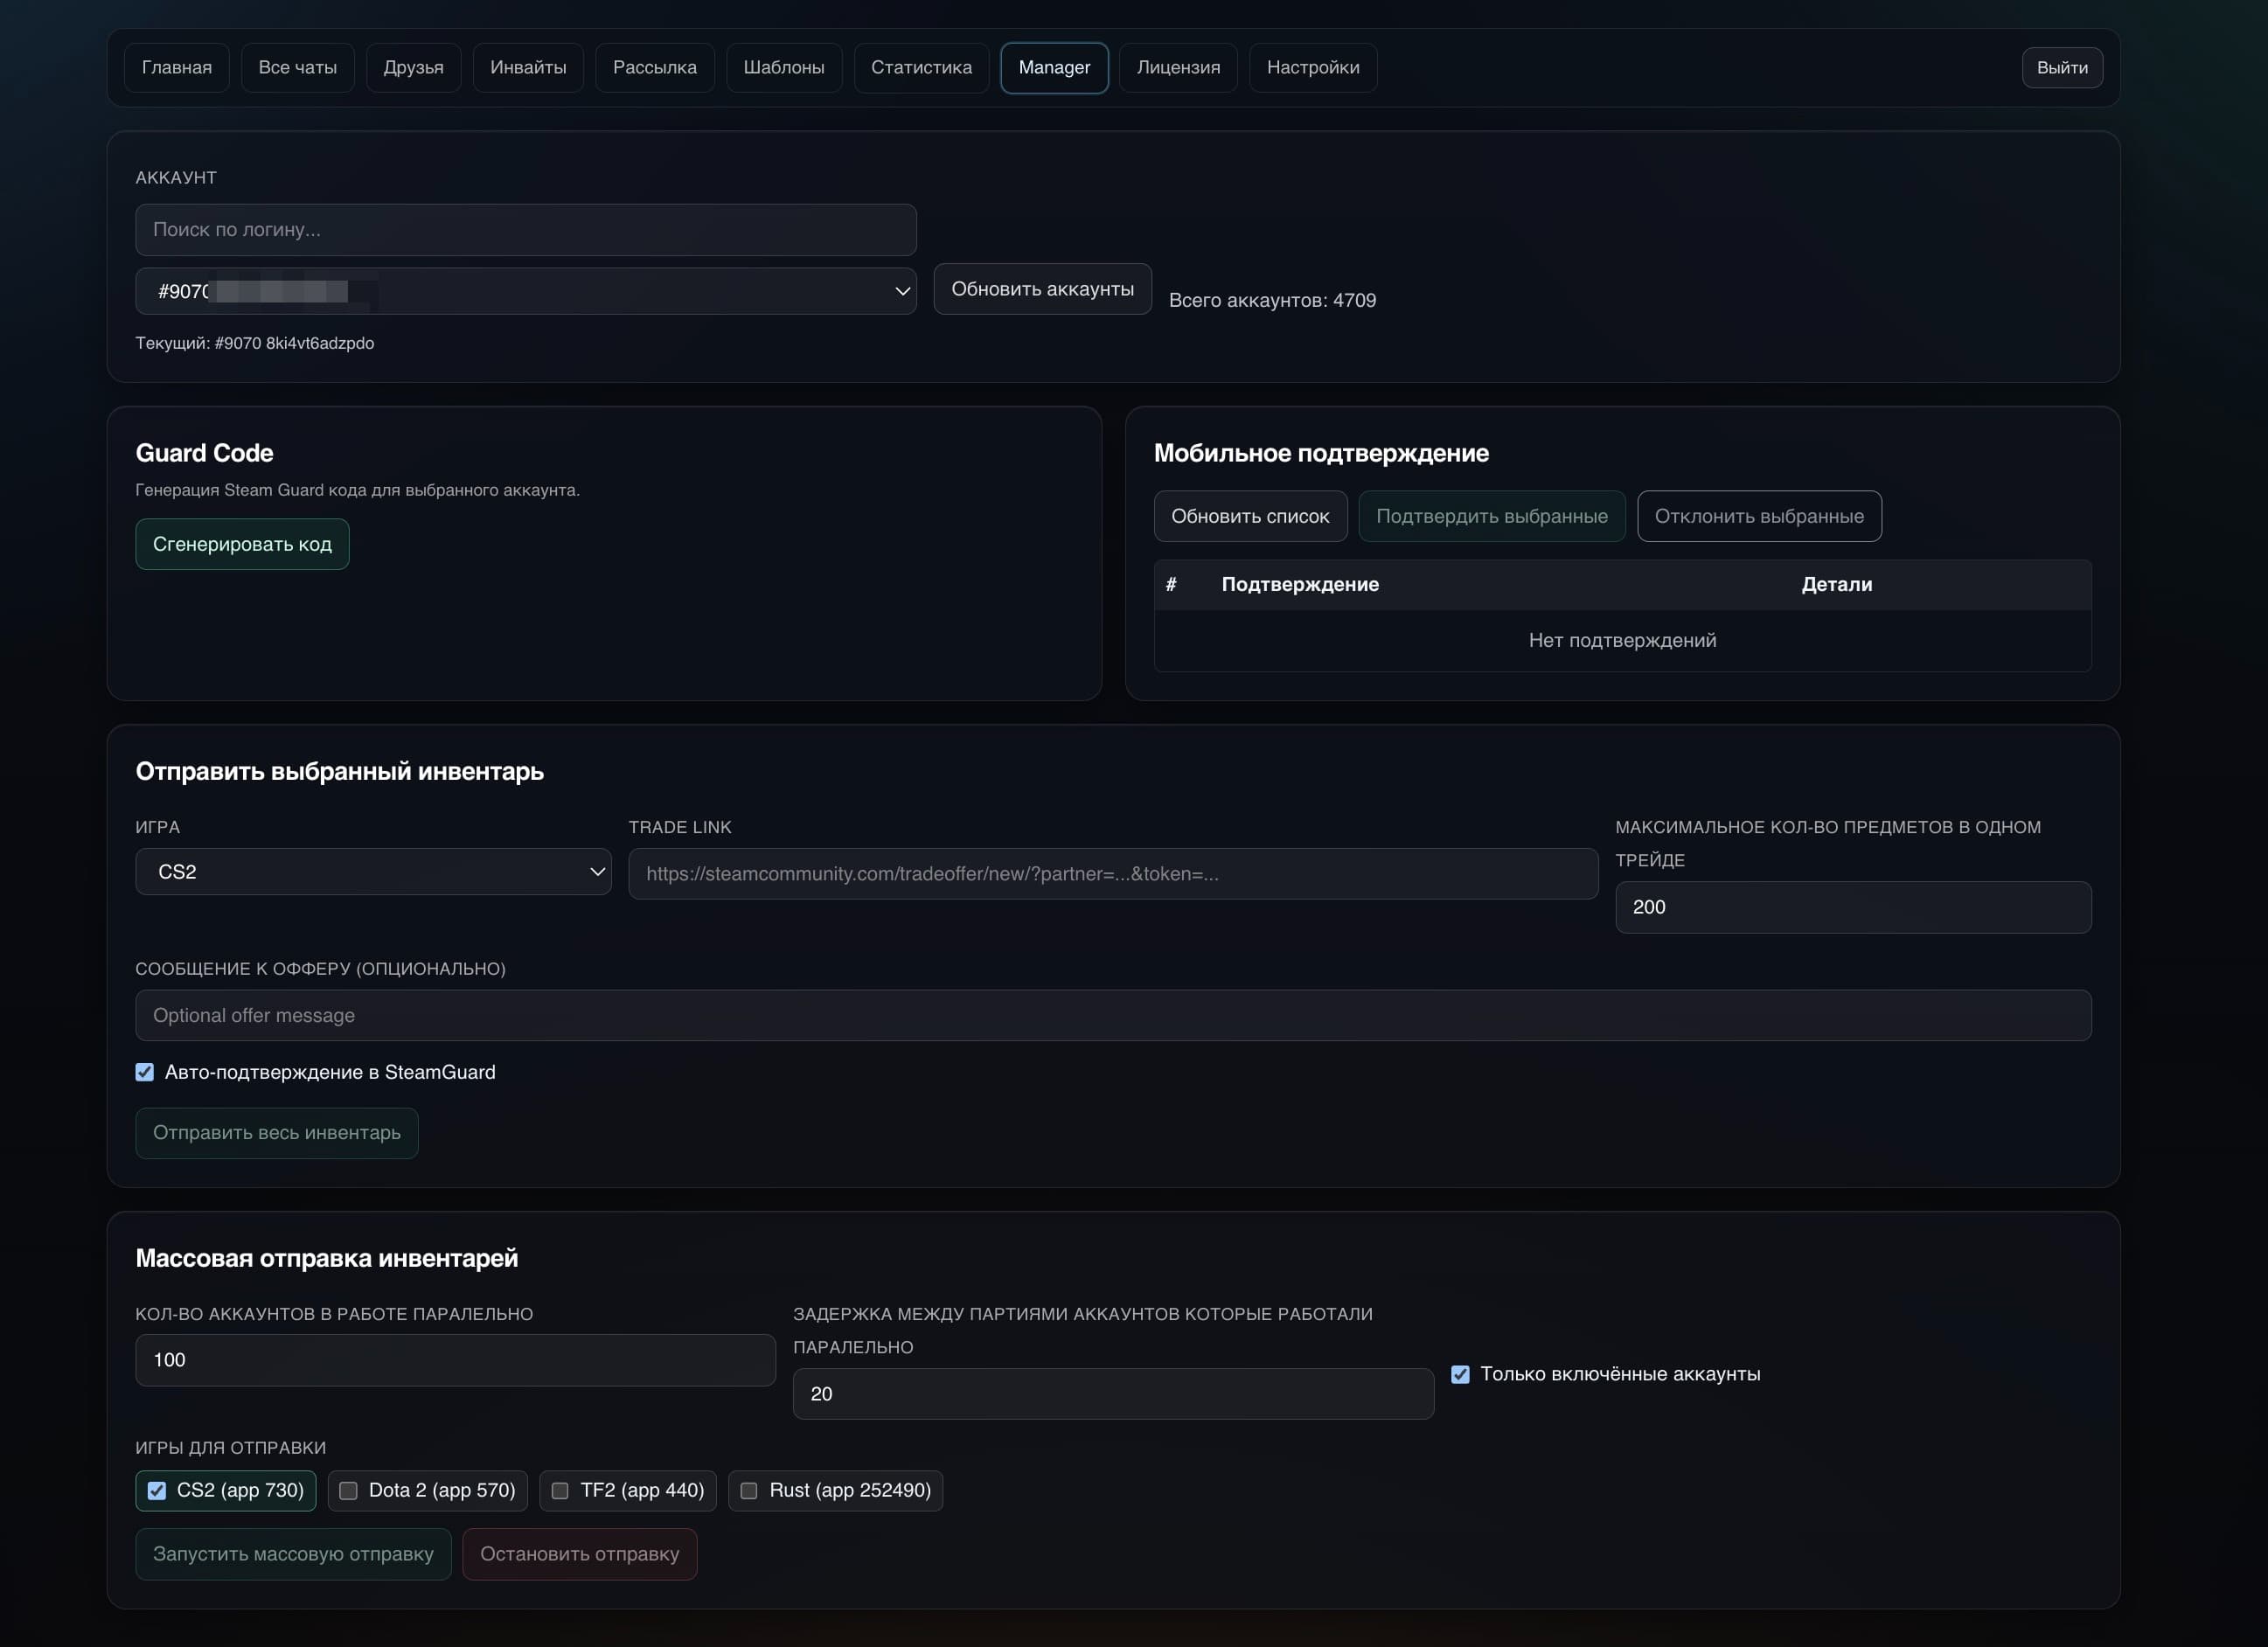
Task: Click Отправить весь инвентарь button
Action: [277, 1133]
